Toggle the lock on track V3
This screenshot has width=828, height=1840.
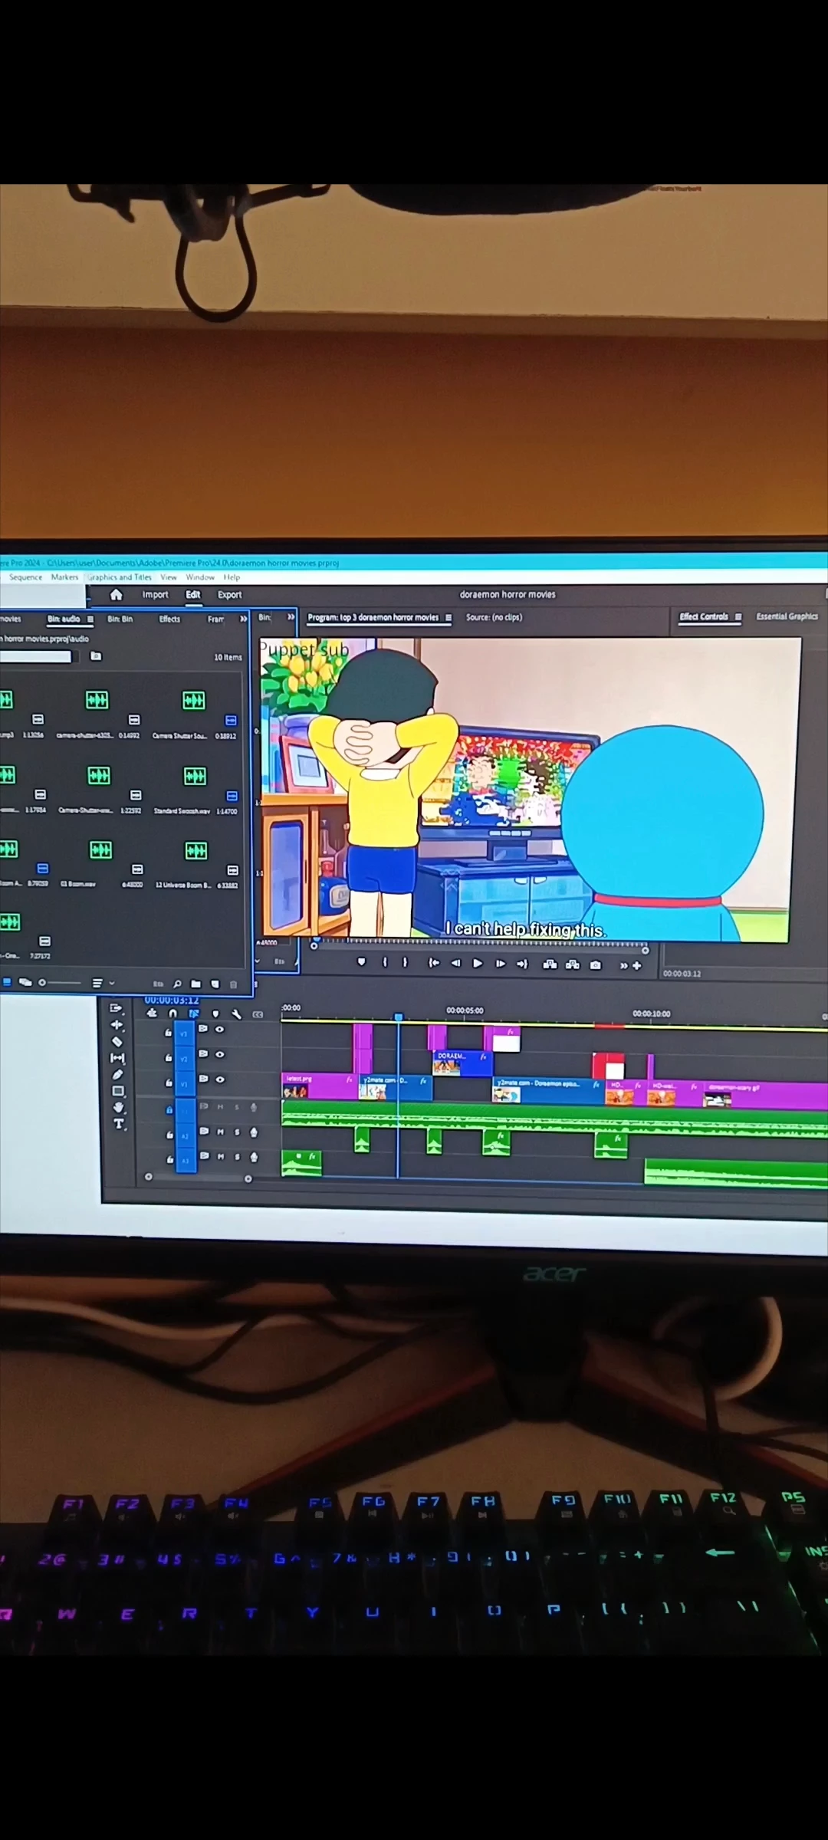click(169, 1033)
